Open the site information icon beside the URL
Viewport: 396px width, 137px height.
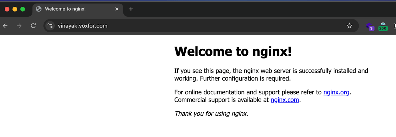click(x=50, y=26)
